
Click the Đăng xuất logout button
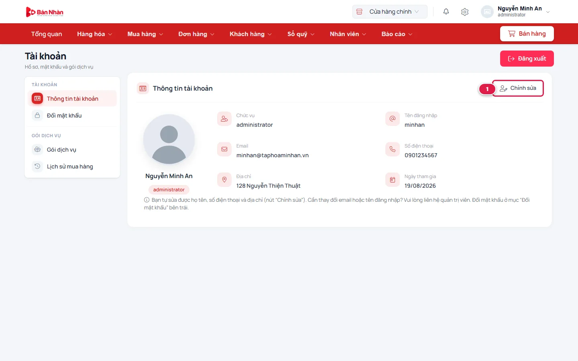527,59
